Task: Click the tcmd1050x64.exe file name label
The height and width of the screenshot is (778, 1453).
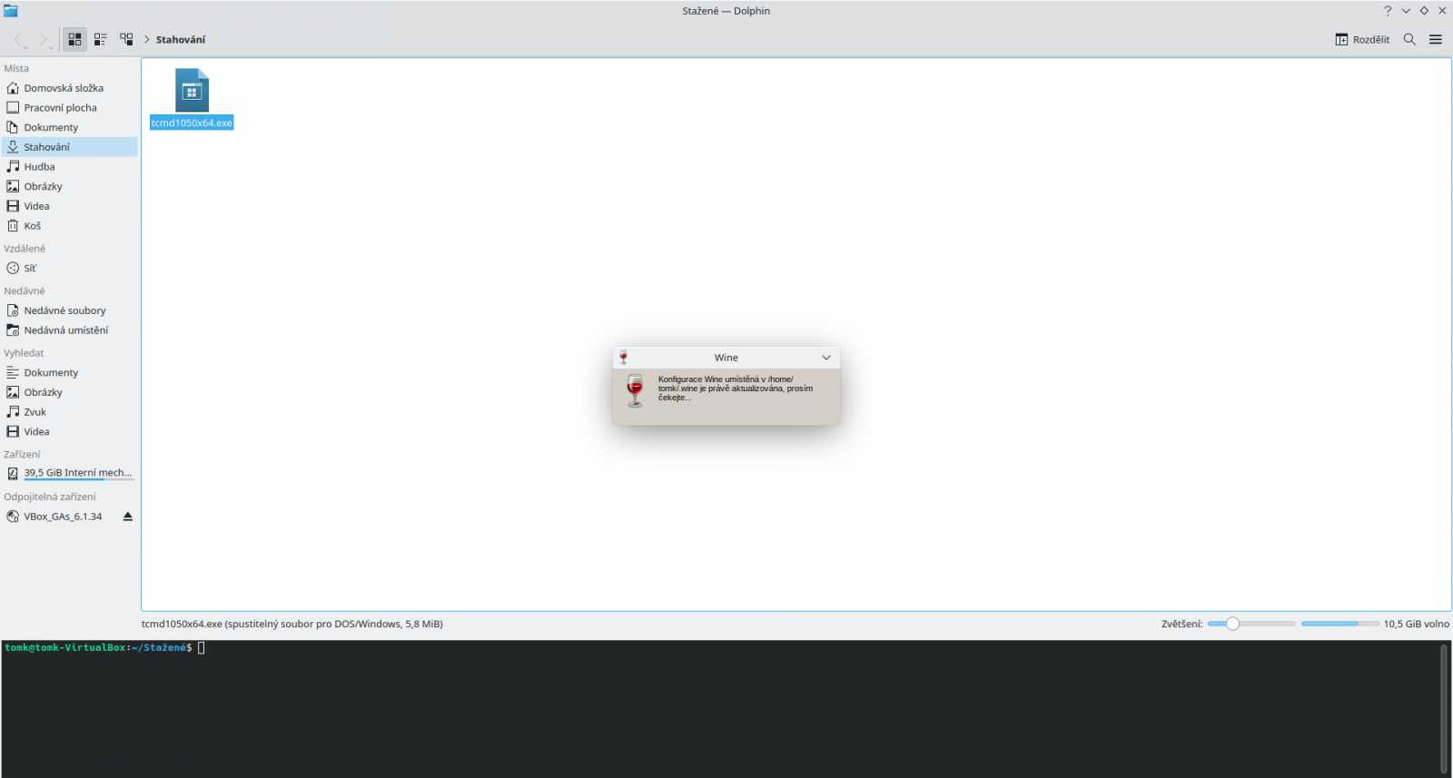Action: pyautogui.click(x=192, y=123)
